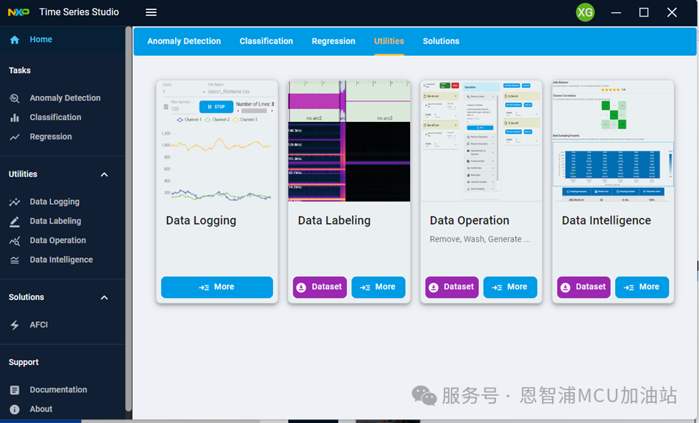The width and height of the screenshot is (699, 423).
Task: Switch to the Anomaly Detection tab
Action: point(184,41)
